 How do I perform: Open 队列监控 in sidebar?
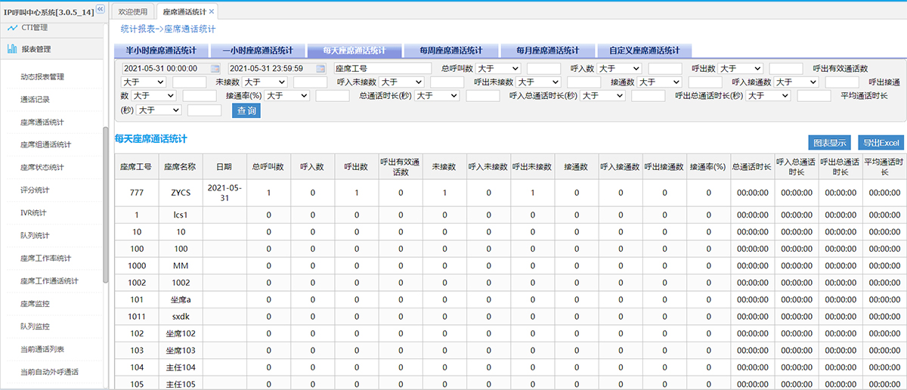coord(35,326)
